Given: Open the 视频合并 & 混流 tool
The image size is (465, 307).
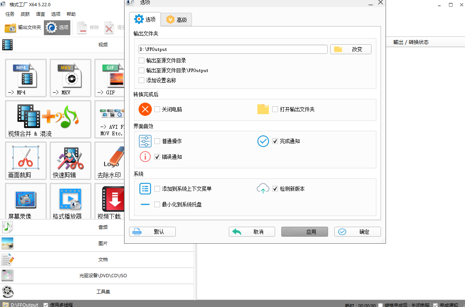Looking at the screenshot, I should tap(48, 119).
